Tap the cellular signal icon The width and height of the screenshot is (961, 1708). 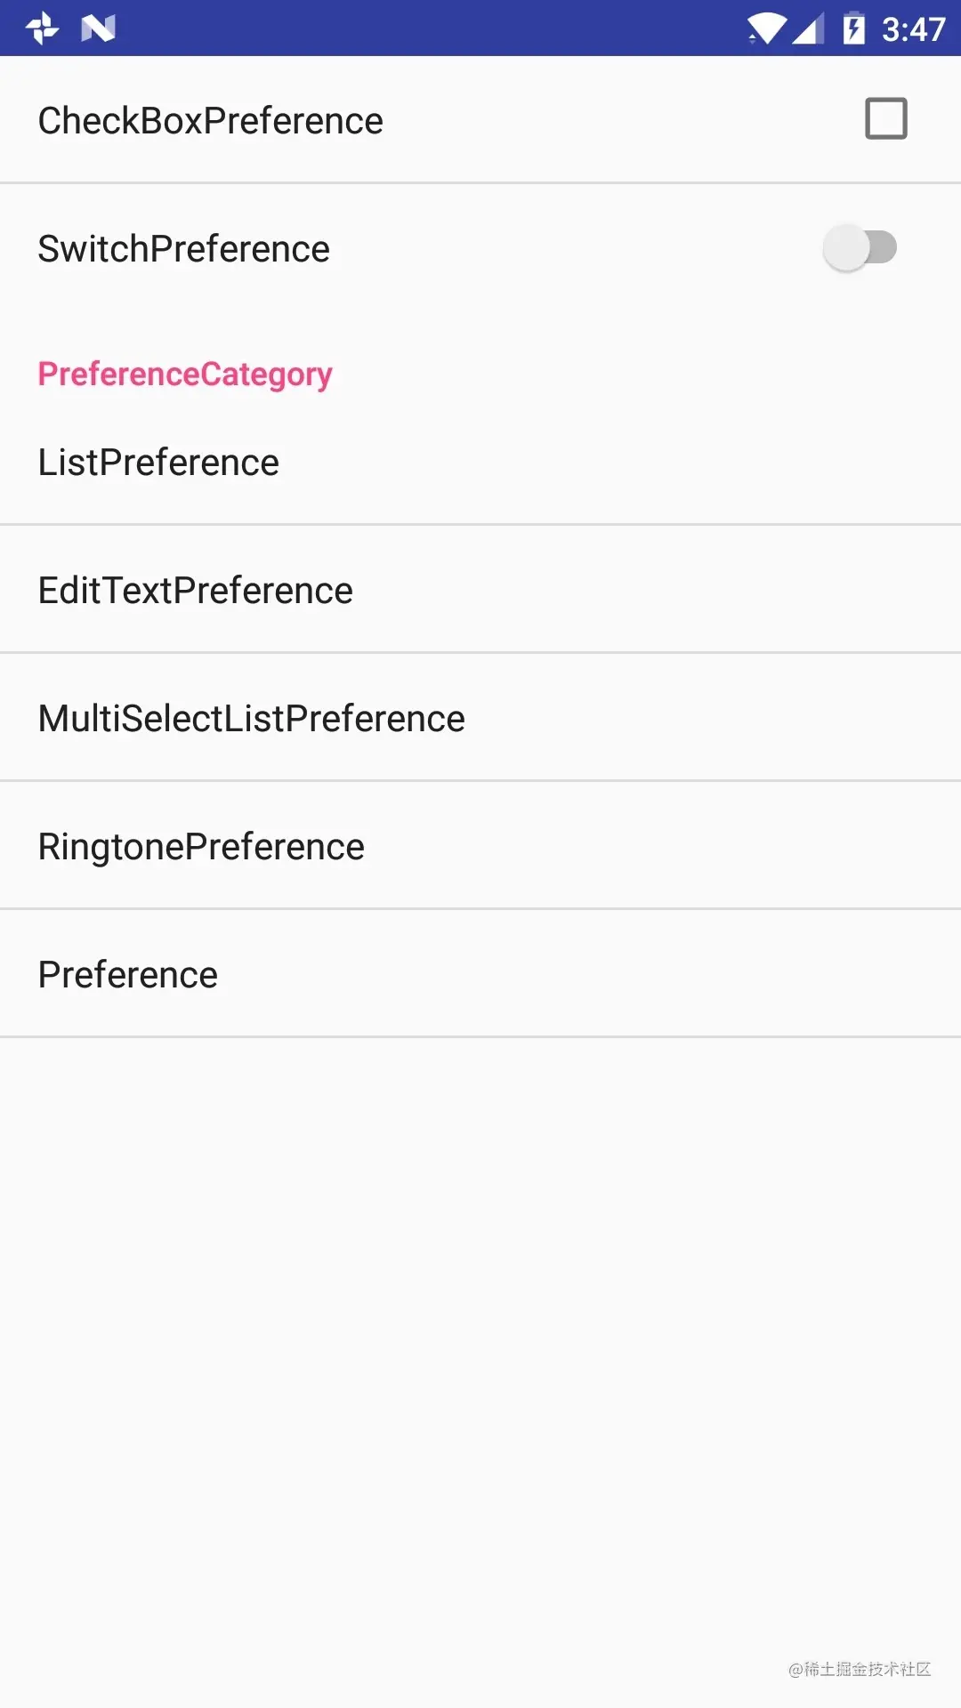(808, 28)
